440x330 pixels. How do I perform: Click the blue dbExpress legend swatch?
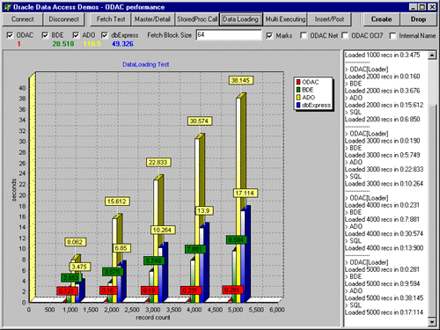tap(298, 105)
